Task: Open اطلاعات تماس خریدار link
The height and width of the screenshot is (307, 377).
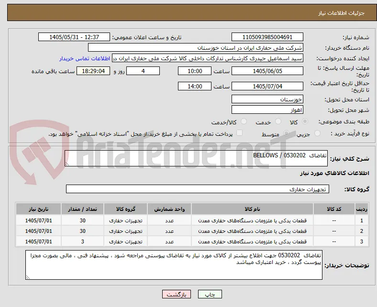Action: pyautogui.click(x=85, y=58)
